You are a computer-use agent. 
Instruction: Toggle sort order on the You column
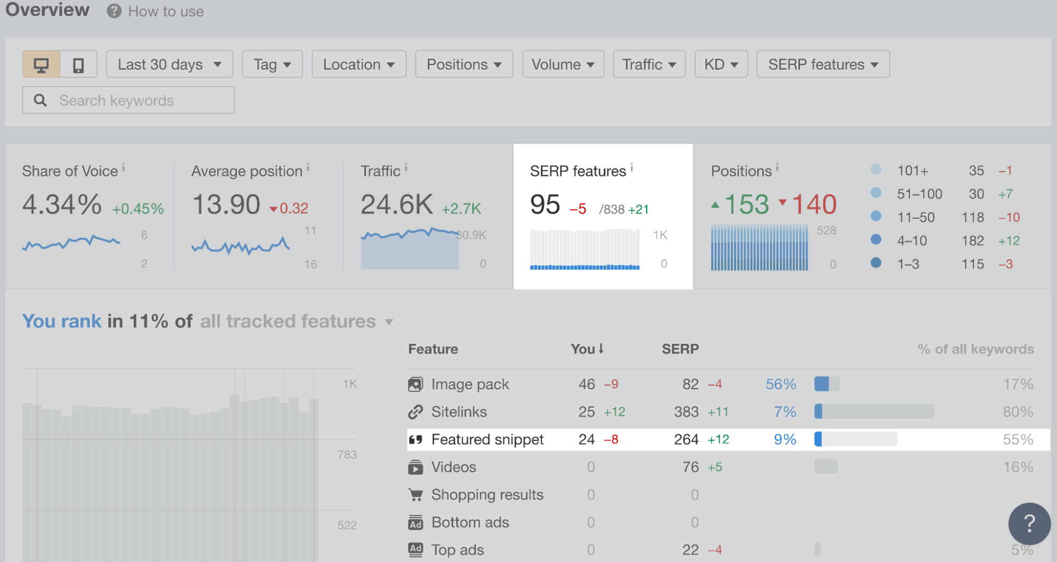pyautogui.click(x=587, y=349)
